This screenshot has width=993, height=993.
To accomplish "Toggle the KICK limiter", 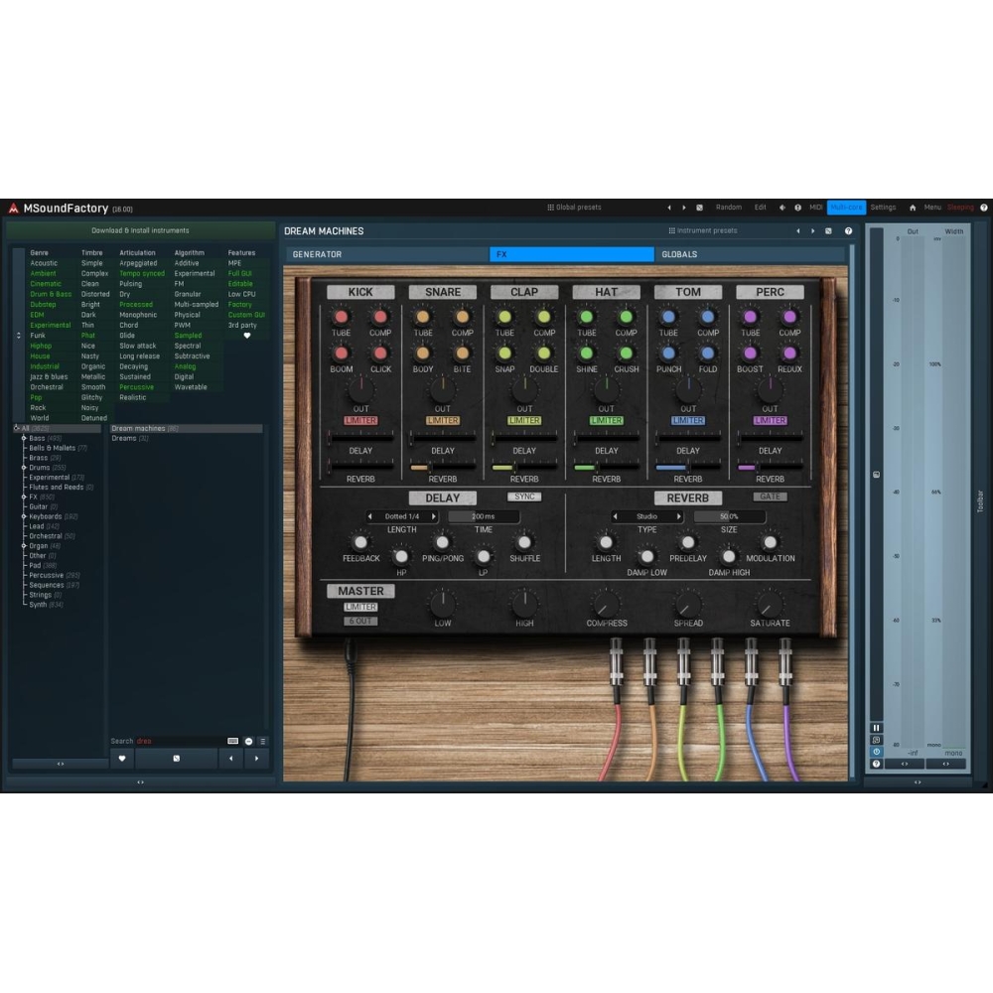I will tap(360, 420).
